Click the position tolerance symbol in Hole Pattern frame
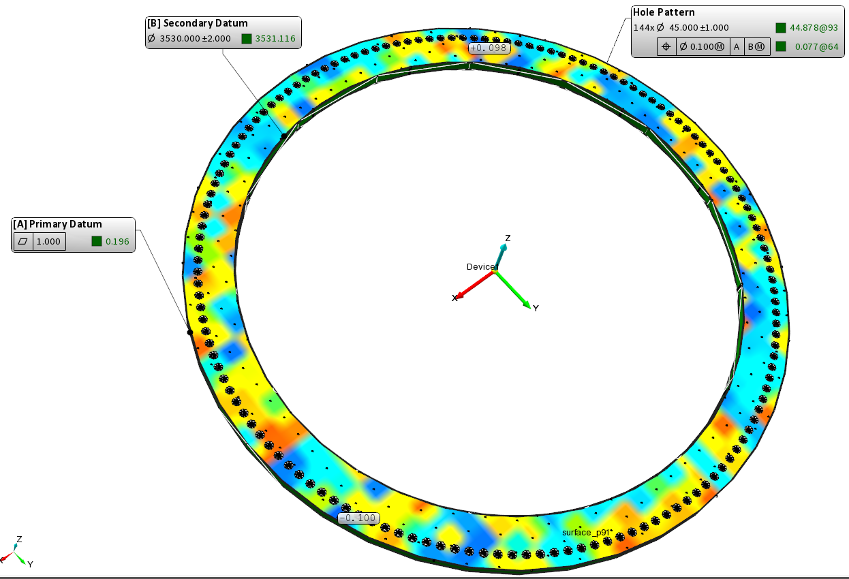 coord(666,46)
